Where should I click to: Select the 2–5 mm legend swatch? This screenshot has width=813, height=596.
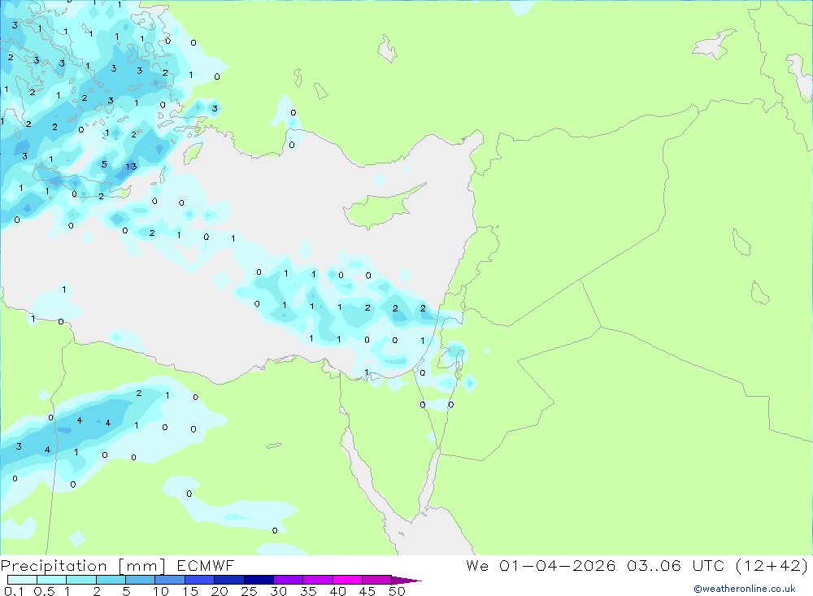(x=111, y=580)
